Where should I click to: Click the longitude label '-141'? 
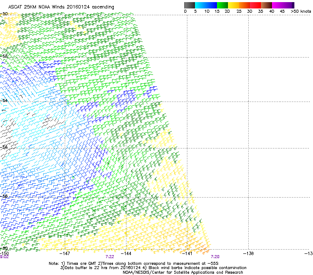[187, 253]
